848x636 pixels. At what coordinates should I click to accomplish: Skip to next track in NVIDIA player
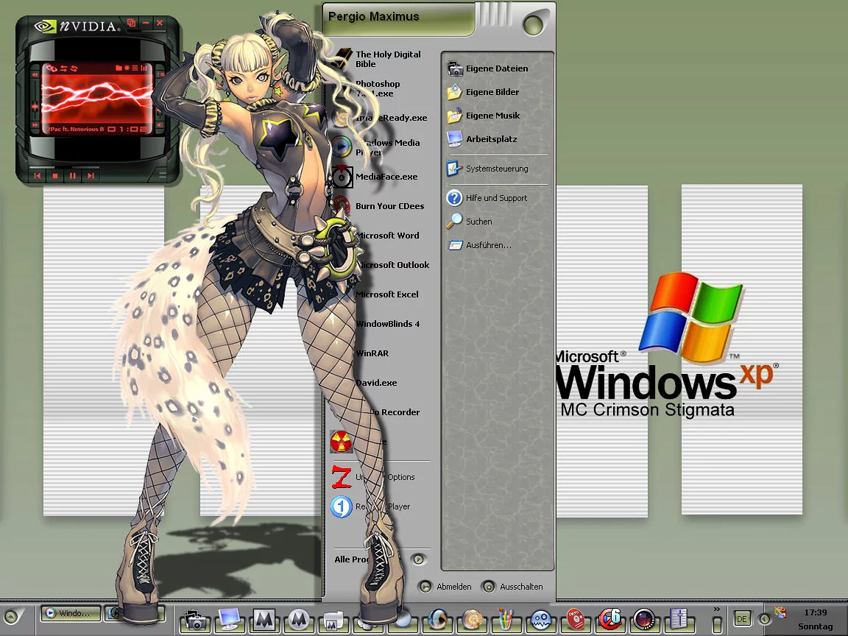click(x=91, y=176)
